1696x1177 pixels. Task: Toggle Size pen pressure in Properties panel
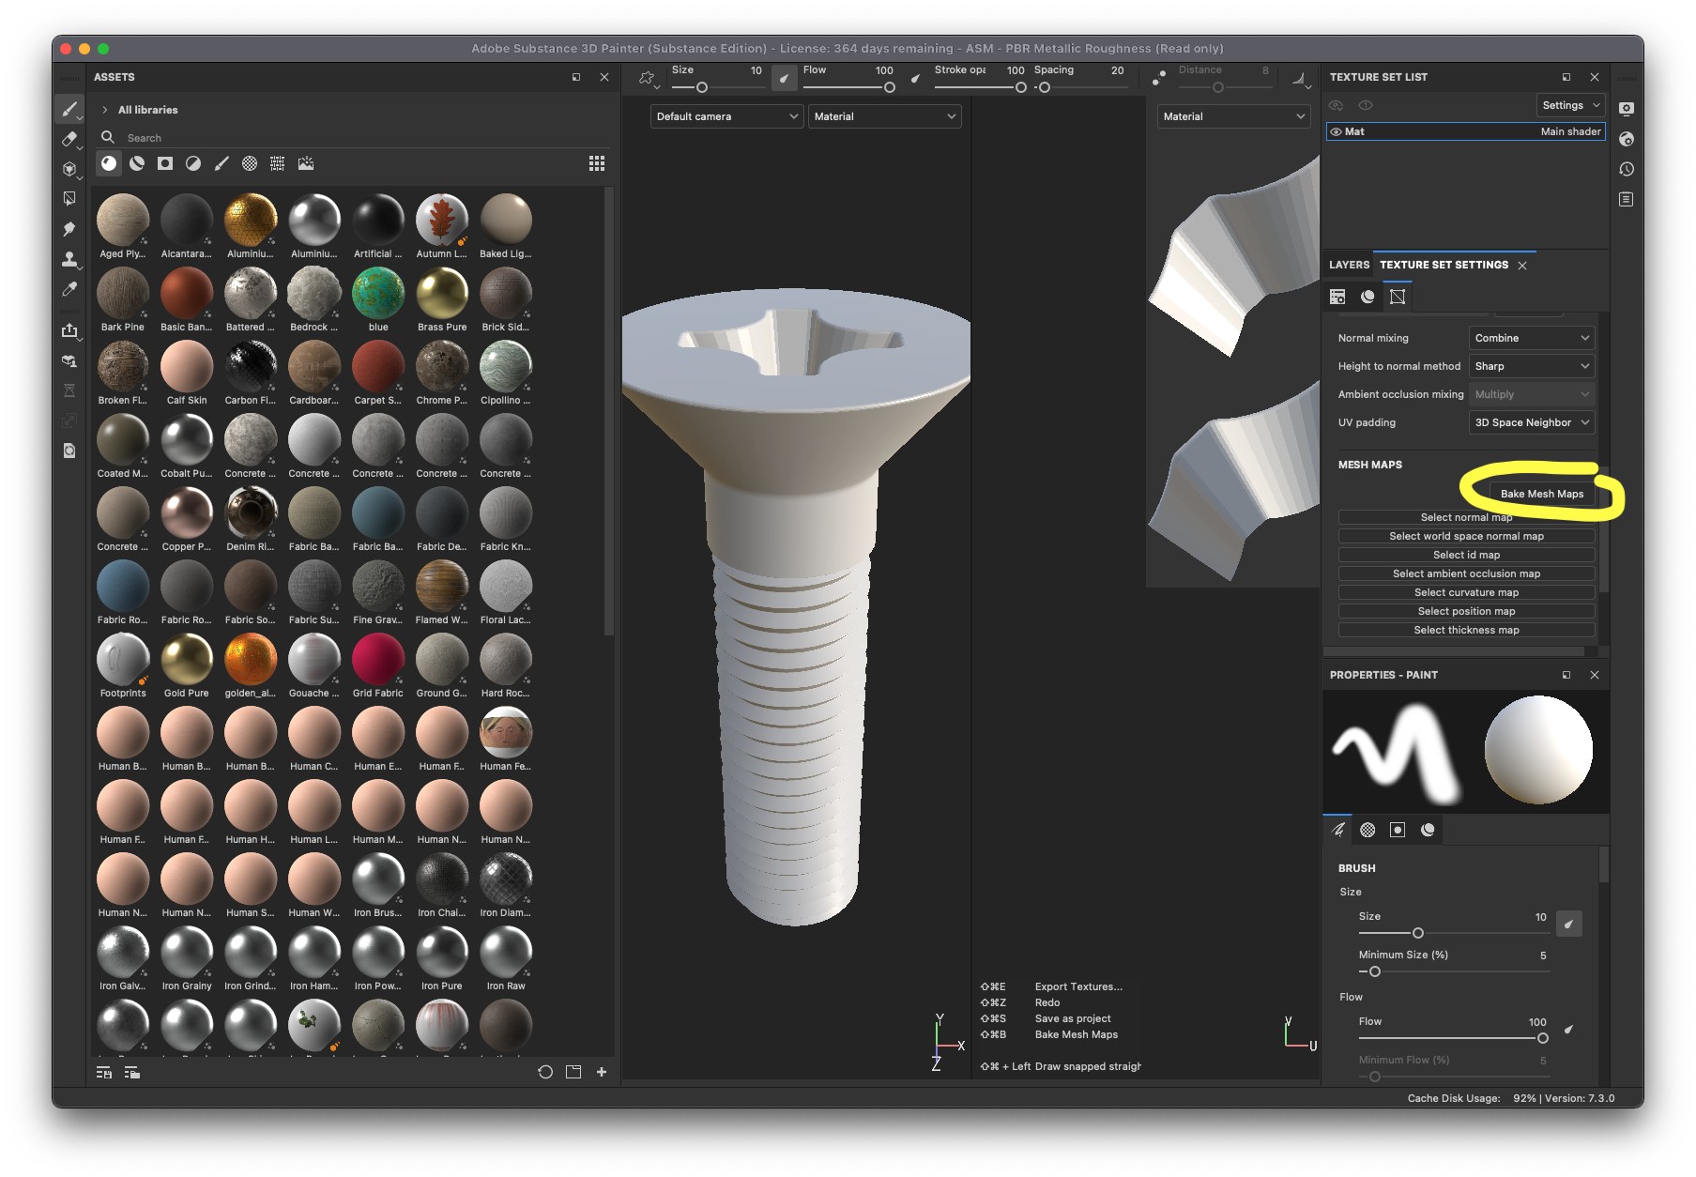1569,924
